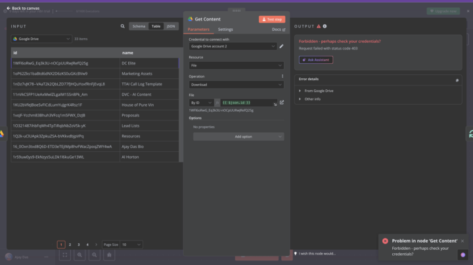Select page 1 of input items
The width and height of the screenshot is (473, 265).
61,245
